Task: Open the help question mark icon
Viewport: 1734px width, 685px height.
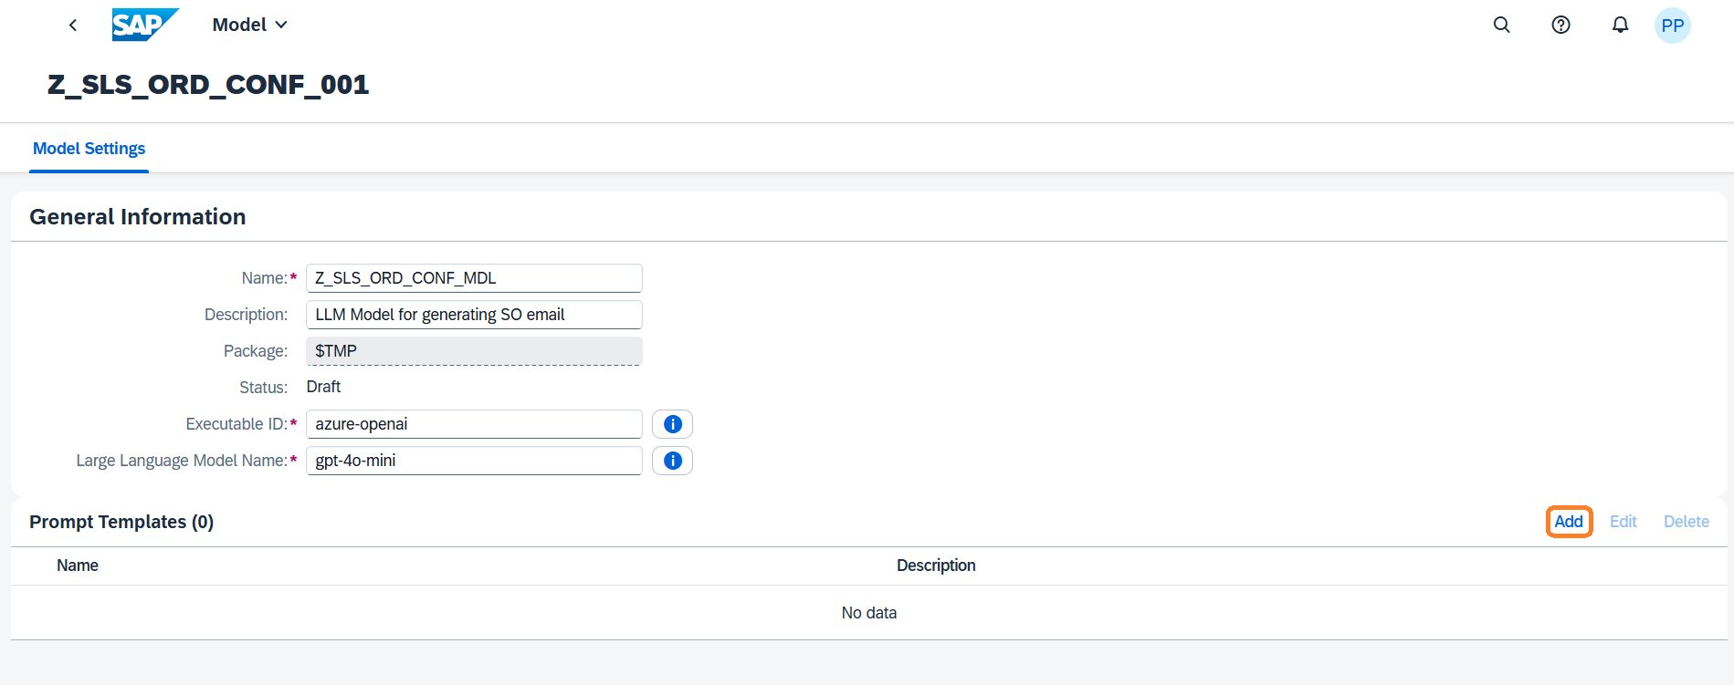Action: tap(1561, 26)
